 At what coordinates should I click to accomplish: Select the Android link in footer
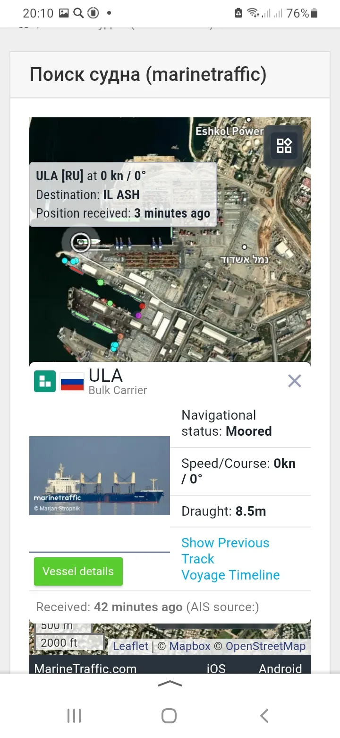(280, 668)
